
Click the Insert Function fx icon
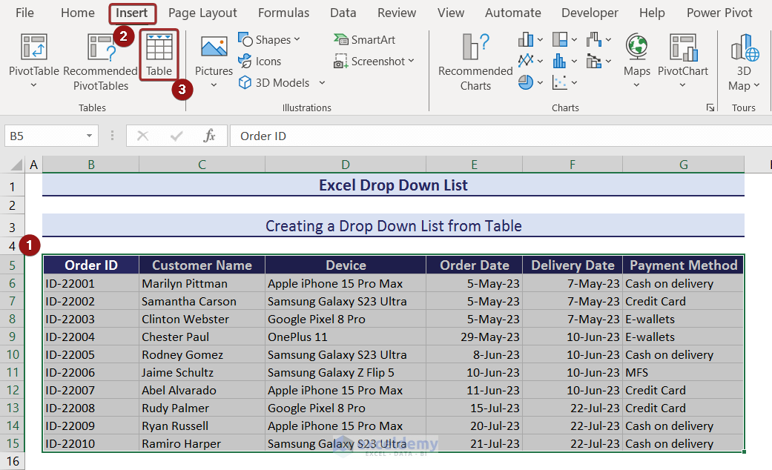tap(209, 136)
